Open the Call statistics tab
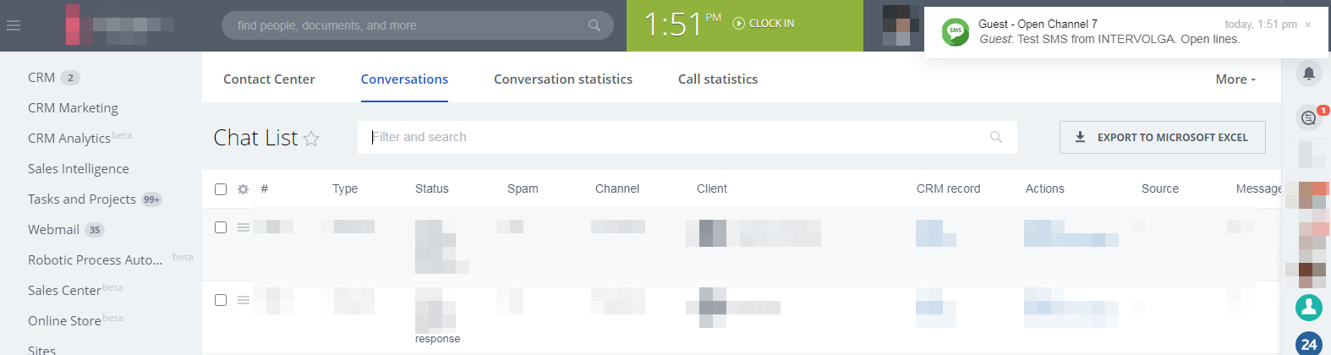1331x355 pixels. coord(718,79)
